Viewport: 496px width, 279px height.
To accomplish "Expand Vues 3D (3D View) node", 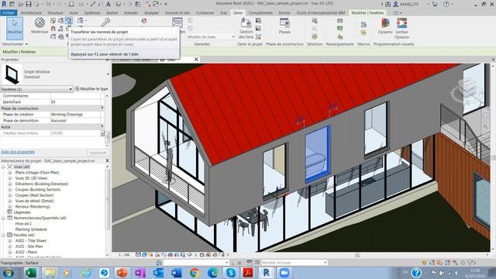I will coord(10,178).
